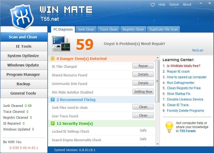Open 'Is WinMate totally free?' link
Screen dimensions: 214x153
coord(184,66)
